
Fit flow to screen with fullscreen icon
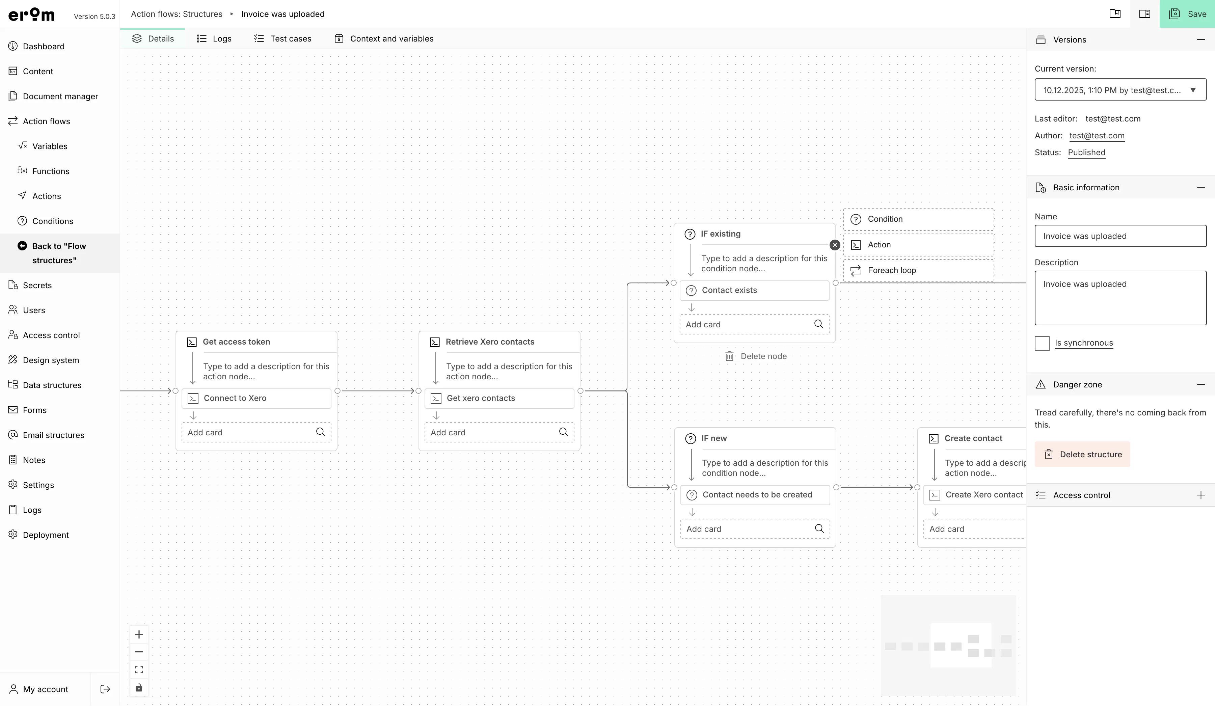pos(139,670)
